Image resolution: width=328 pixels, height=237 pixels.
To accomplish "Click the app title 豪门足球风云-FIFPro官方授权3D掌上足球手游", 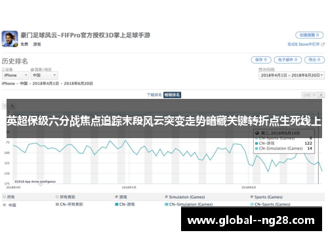I will click(85, 35).
